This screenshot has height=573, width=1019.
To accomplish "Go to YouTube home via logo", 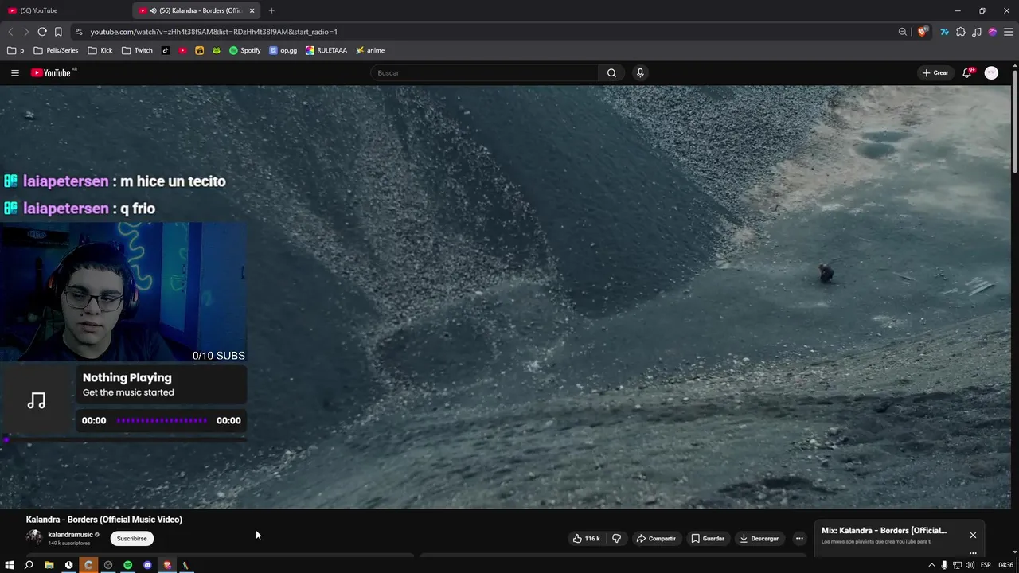I will click(x=52, y=73).
